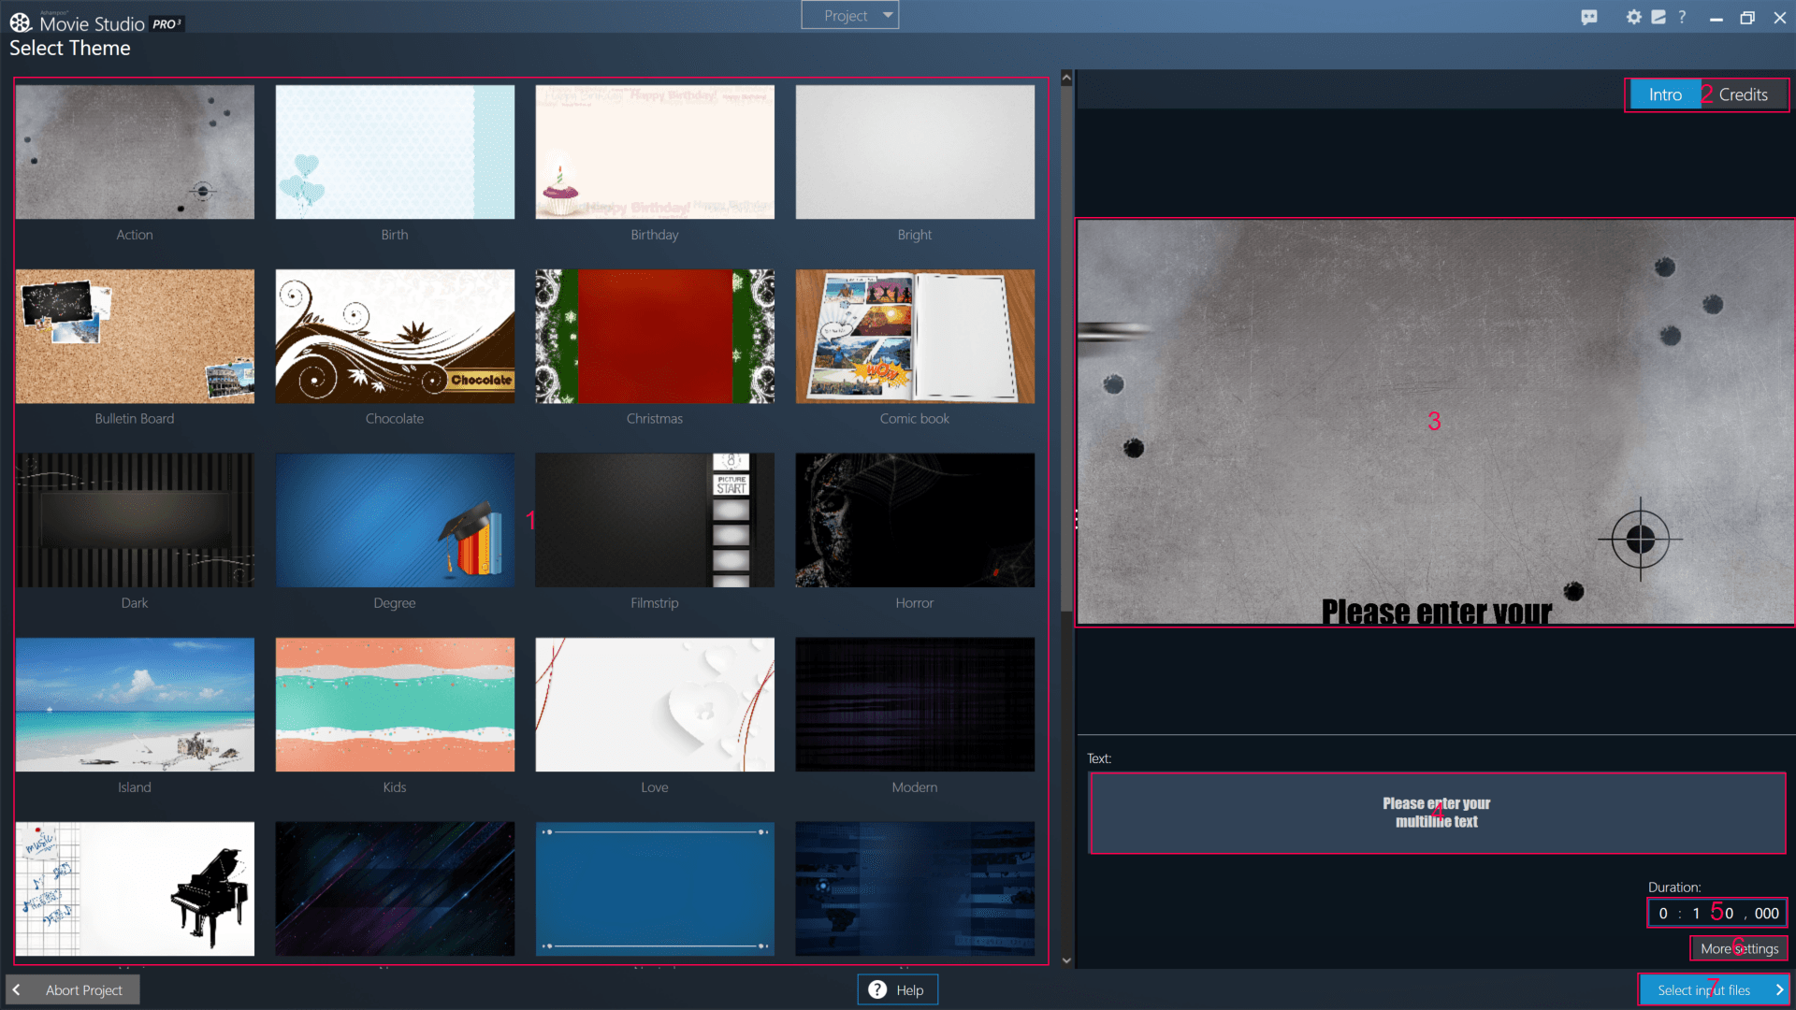The height and width of the screenshot is (1010, 1796).
Task: Select the Comic book theme thumbnail
Action: coord(915,337)
